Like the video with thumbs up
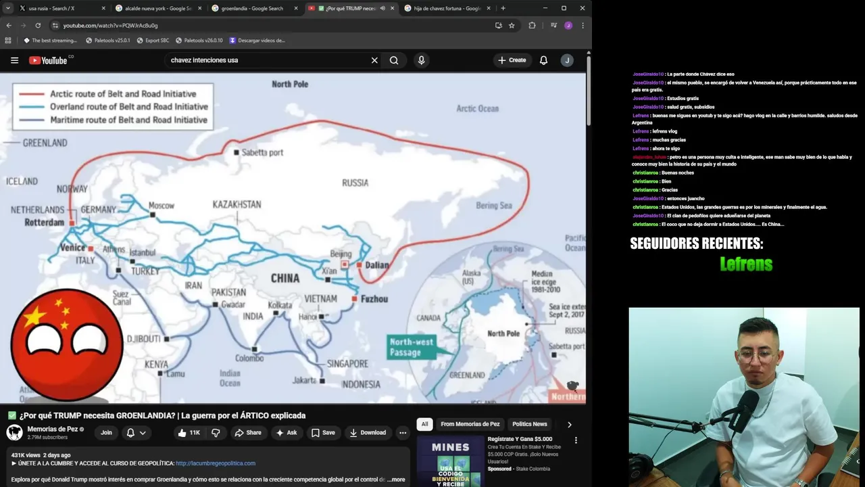 pyautogui.click(x=189, y=433)
